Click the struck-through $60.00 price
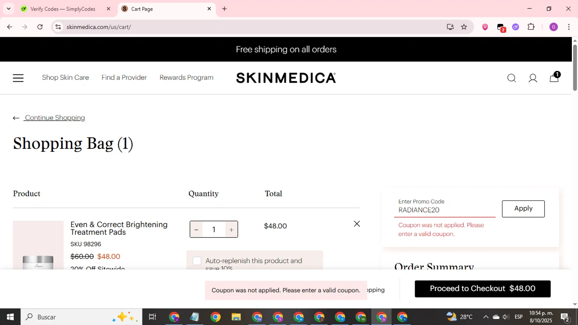The image size is (578, 325). point(82,257)
